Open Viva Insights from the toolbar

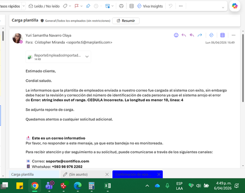(x=150, y=6)
